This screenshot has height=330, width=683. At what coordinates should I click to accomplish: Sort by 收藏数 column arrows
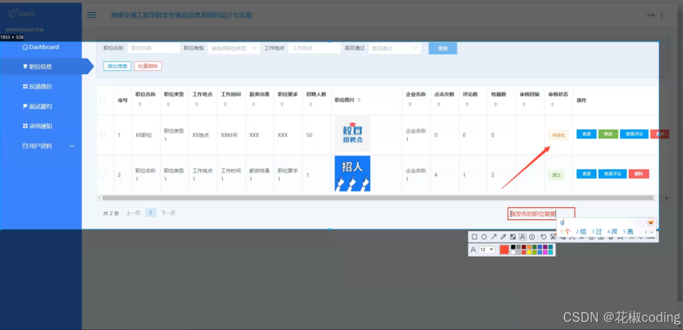point(495,104)
